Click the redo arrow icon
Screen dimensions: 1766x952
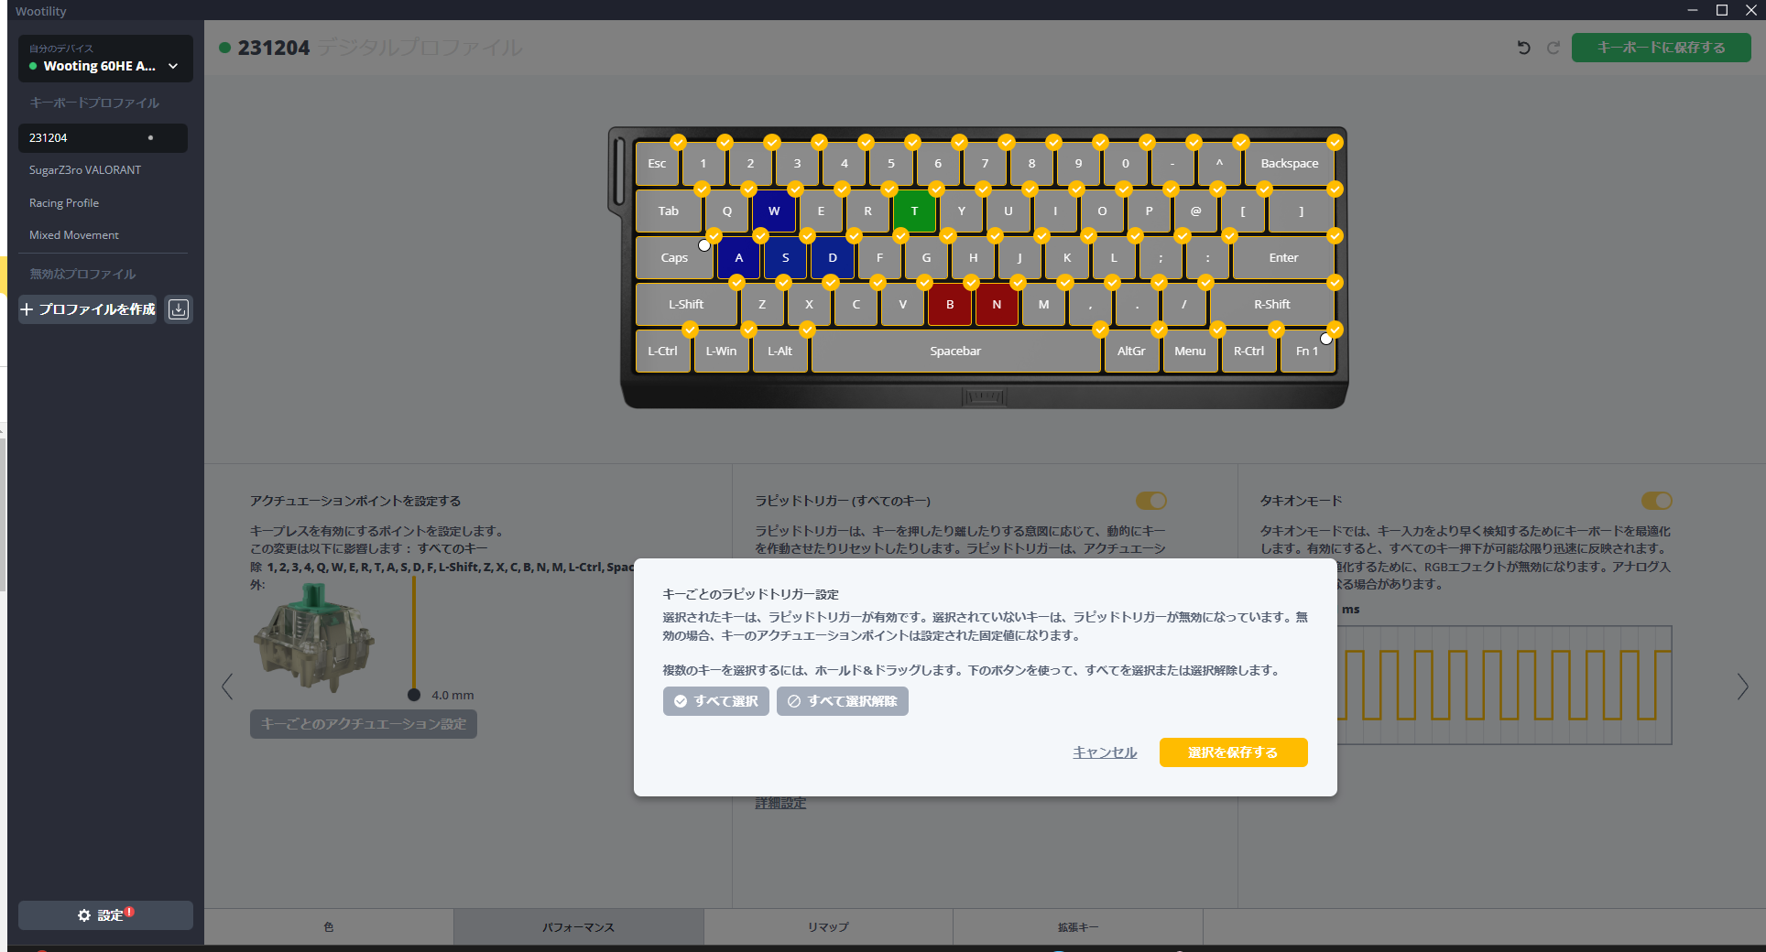(1553, 48)
